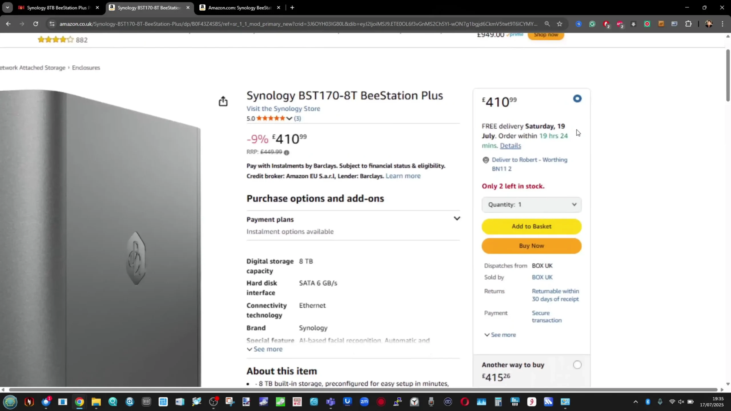
Task: Switch to the Amazon.com Synology BeeStation tab
Action: 239,8
